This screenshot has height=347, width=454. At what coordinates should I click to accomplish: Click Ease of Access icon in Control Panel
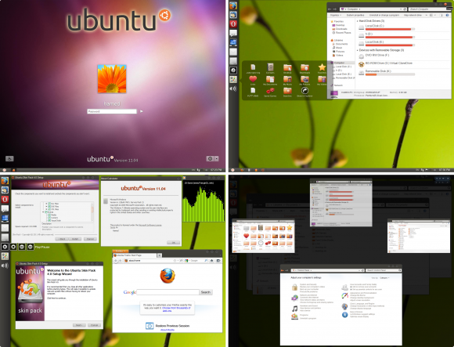point(344,315)
